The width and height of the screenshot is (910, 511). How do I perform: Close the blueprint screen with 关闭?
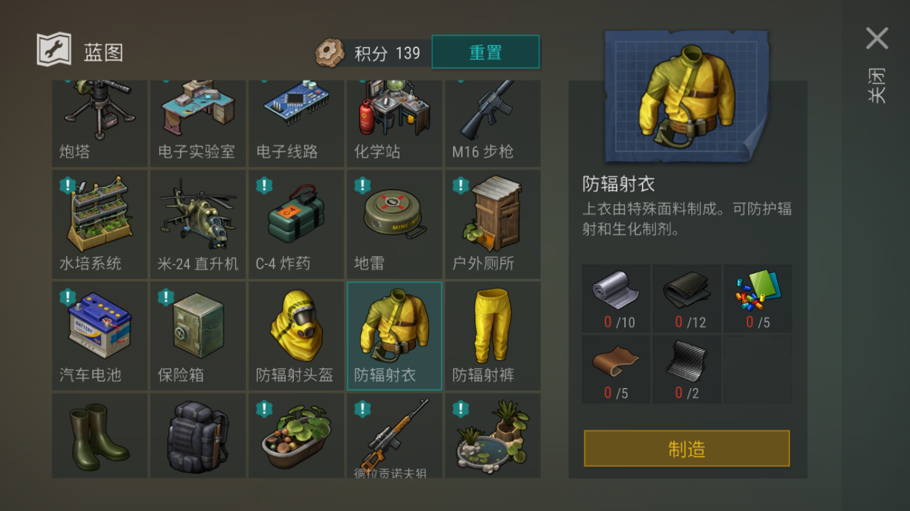877,64
